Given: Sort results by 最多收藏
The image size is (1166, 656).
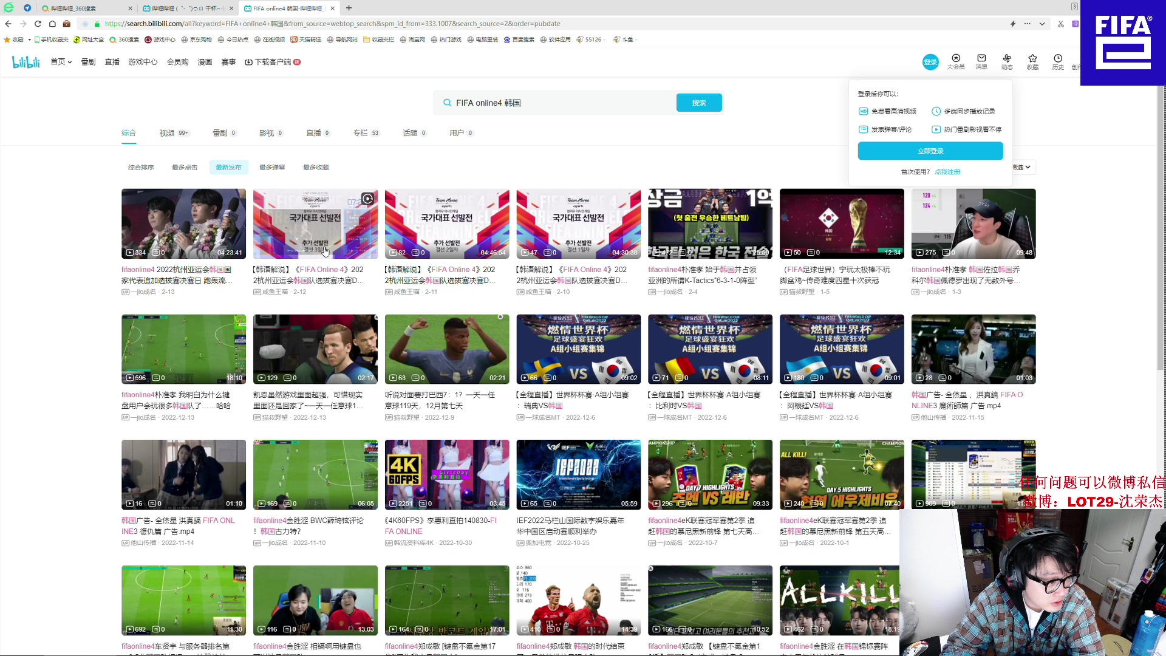Looking at the screenshot, I should coord(316,167).
